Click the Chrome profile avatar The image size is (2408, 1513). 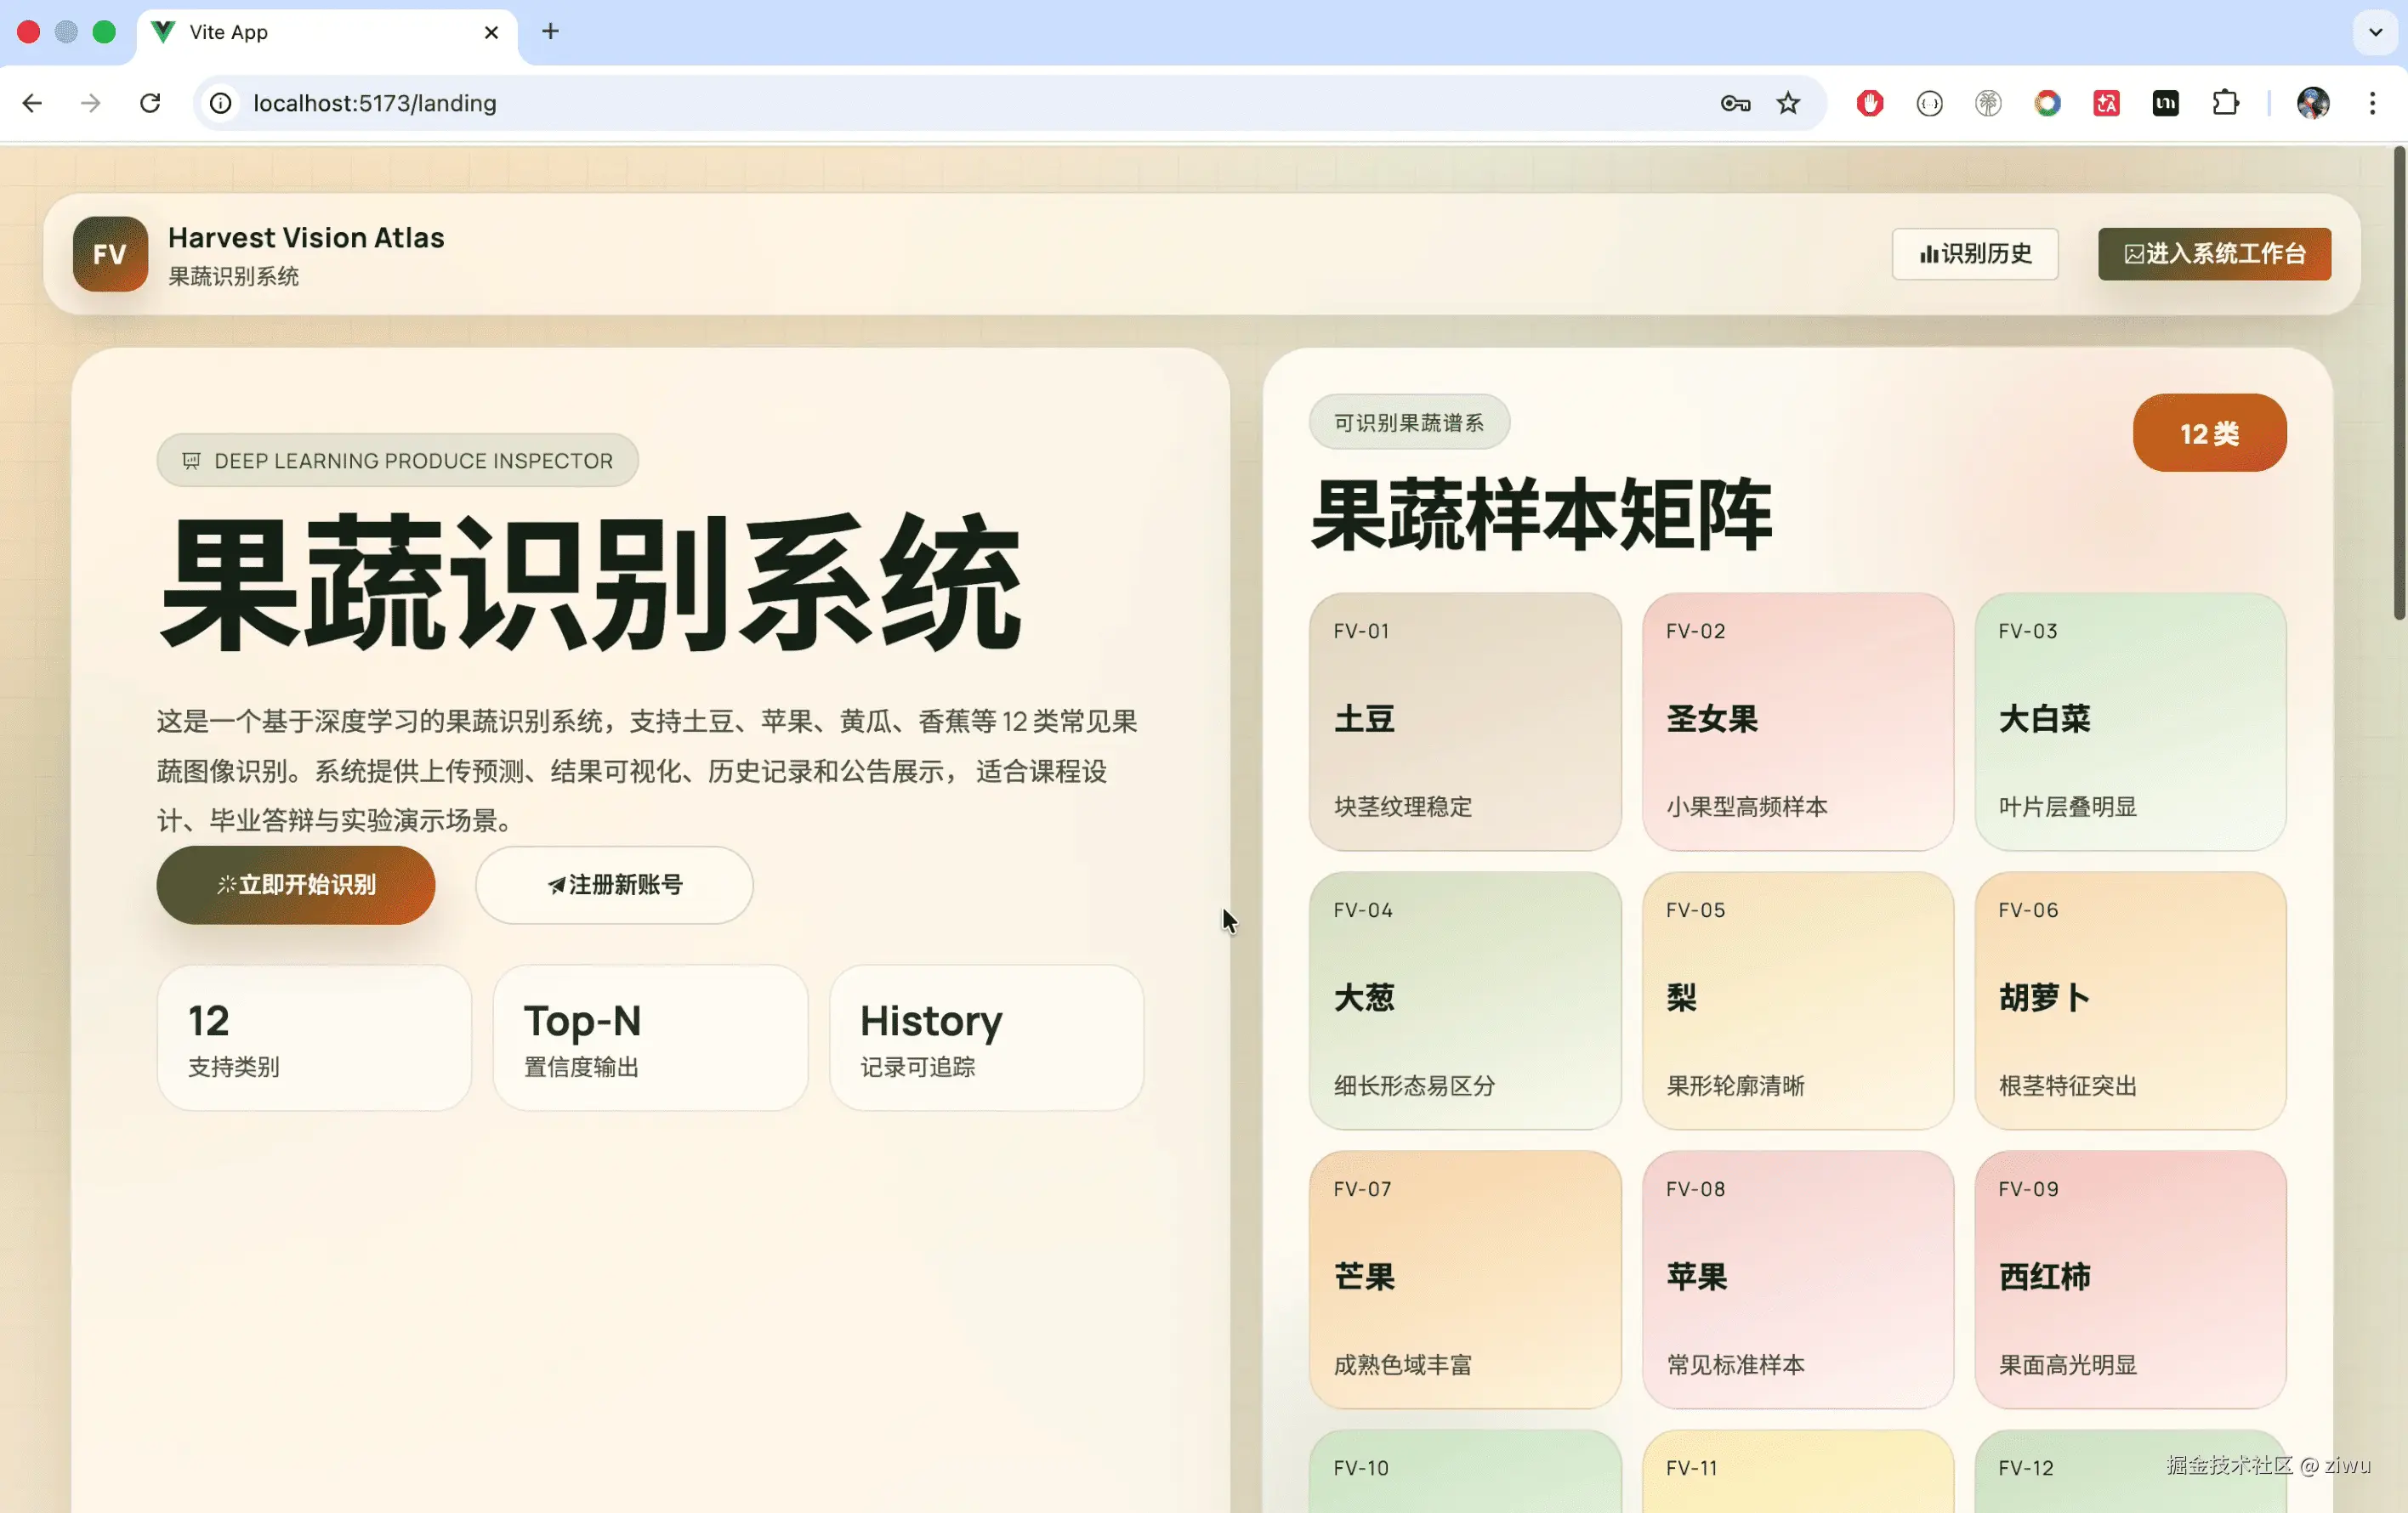tap(2311, 103)
